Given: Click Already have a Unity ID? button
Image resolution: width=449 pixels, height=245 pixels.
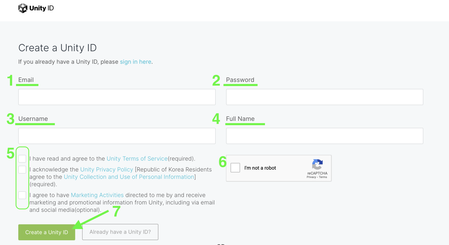Looking at the screenshot, I should click(120, 232).
